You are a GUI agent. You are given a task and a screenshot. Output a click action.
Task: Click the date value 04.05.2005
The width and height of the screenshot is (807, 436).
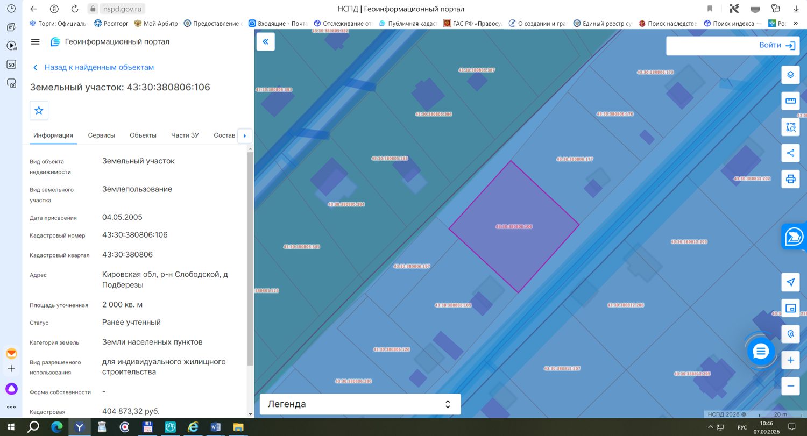pyautogui.click(x=122, y=218)
